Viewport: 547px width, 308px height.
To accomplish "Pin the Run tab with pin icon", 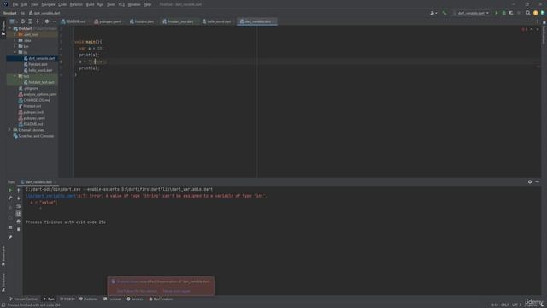I will tap(10, 237).
